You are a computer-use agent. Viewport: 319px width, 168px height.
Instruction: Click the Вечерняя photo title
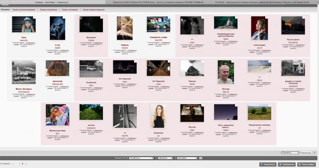tap(91, 37)
